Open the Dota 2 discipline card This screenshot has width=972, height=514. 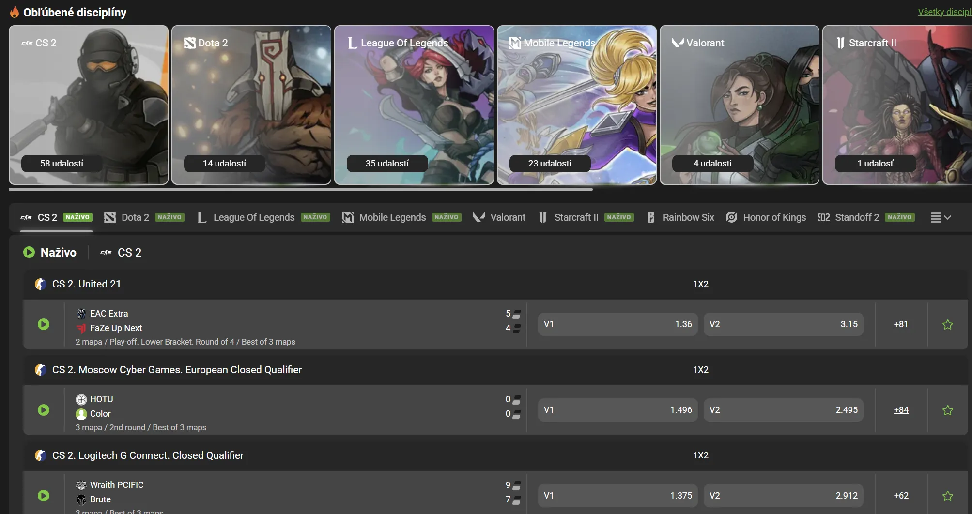[x=251, y=105]
